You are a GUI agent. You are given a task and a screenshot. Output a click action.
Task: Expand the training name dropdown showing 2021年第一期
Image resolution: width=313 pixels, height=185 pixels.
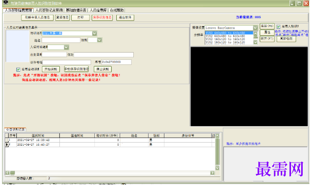(x=94, y=33)
